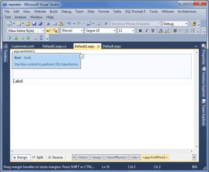Click the Save All icon
The height and width of the screenshot is (172, 209).
(40, 24)
